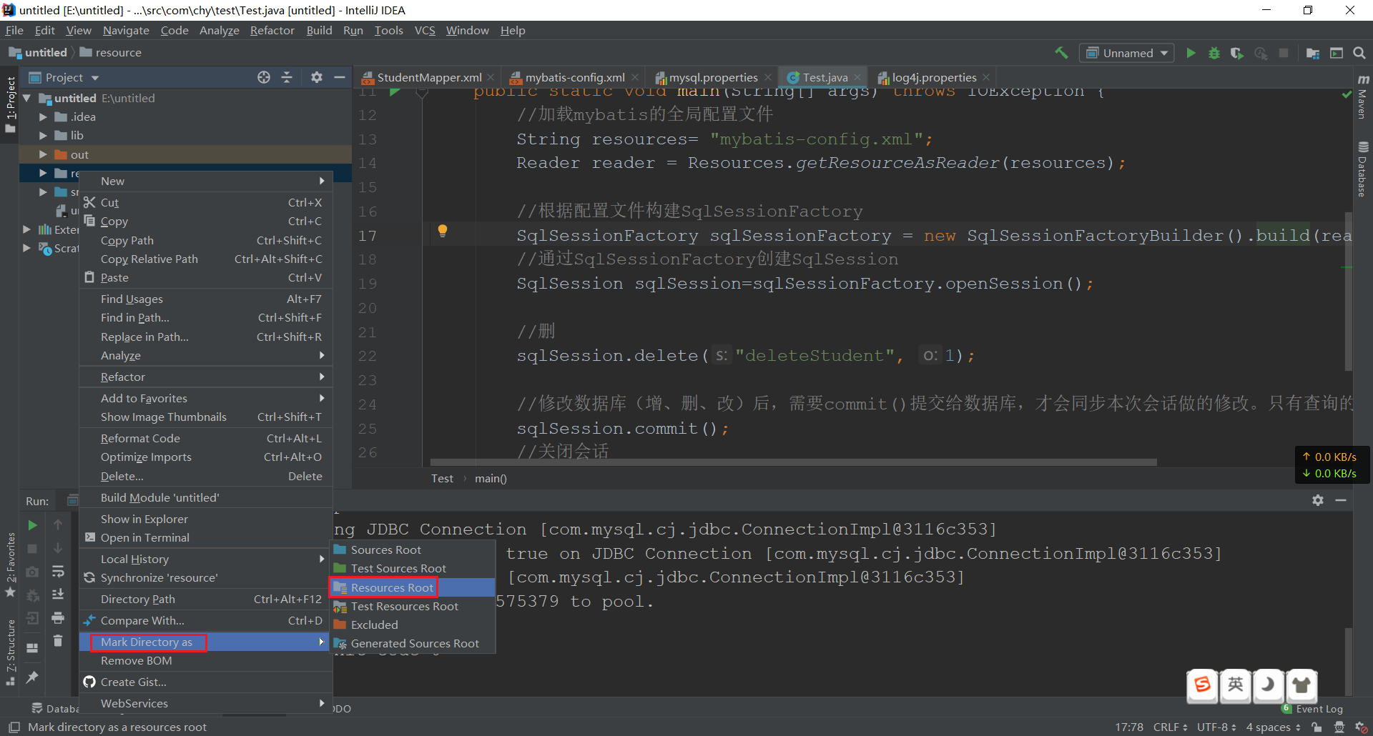Image resolution: width=1373 pixels, height=736 pixels.
Task: Click the Build project hammer icon
Action: [1061, 53]
